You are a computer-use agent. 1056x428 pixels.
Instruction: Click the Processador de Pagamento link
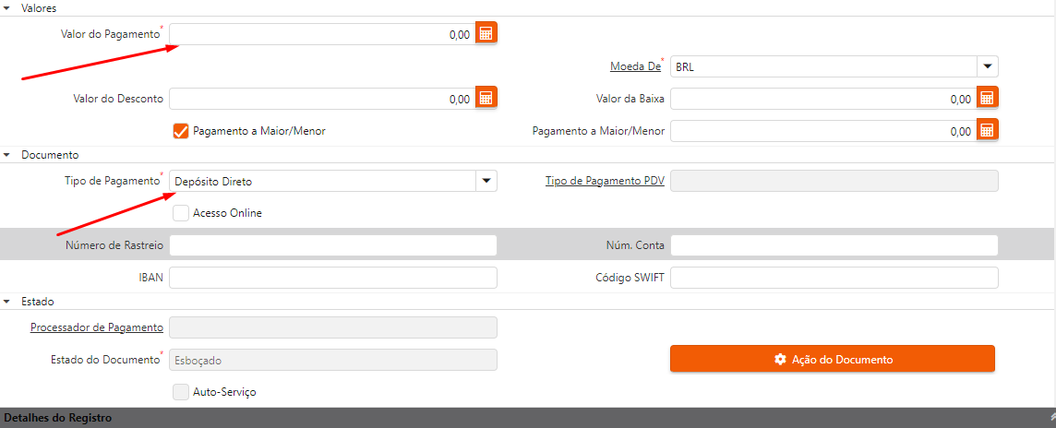(x=97, y=327)
